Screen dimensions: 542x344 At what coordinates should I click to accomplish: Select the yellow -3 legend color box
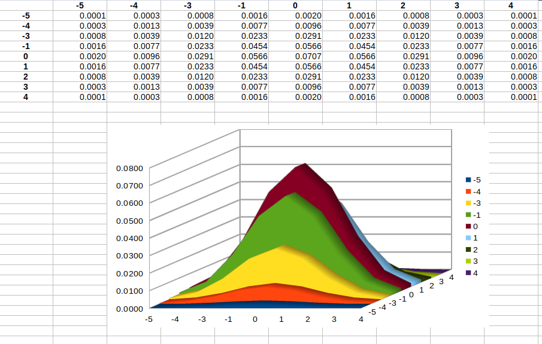pos(468,203)
